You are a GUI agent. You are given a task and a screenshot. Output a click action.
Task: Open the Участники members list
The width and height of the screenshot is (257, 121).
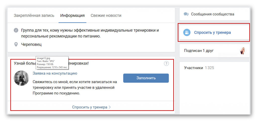click(193, 68)
